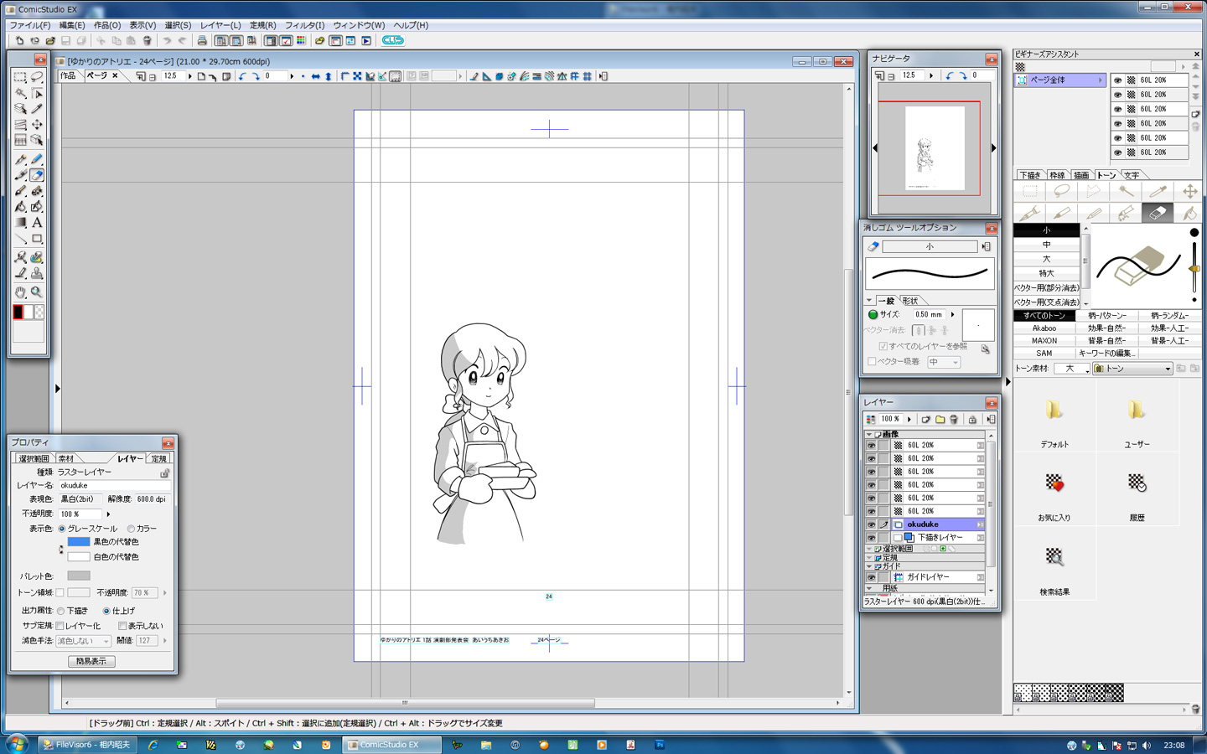Select the line tool
This screenshot has height=754, width=1207.
(20, 239)
